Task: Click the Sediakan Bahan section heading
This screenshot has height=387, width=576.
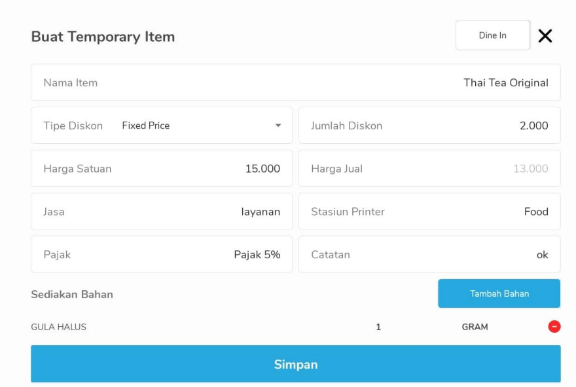Action: coord(72,294)
